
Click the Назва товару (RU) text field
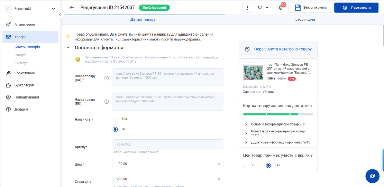(168, 101)
